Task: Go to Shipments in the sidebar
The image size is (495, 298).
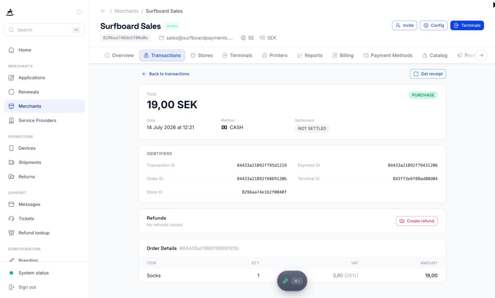Action: coord(45,162)
